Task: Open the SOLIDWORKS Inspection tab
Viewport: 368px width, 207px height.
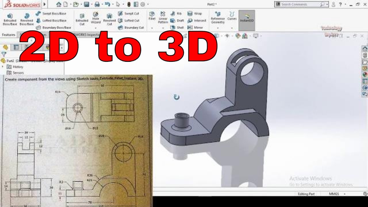Action: [87, 35]
